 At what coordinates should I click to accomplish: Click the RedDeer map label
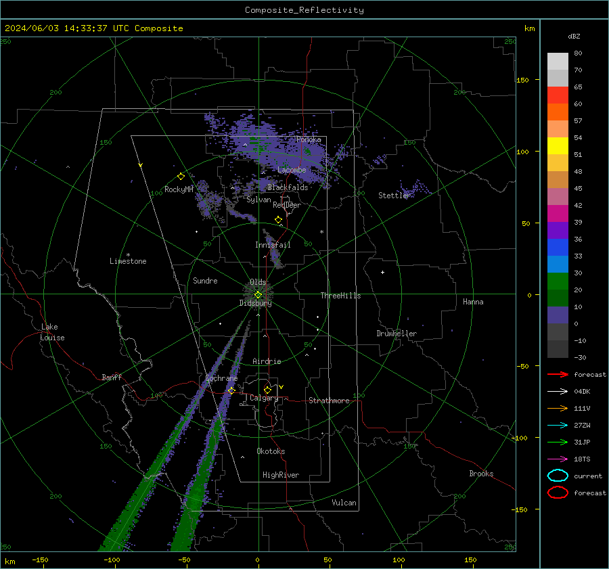click(x=287, y=205)
